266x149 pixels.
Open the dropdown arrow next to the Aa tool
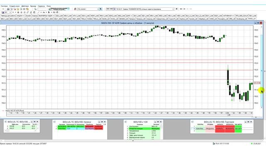pos(46,12)
